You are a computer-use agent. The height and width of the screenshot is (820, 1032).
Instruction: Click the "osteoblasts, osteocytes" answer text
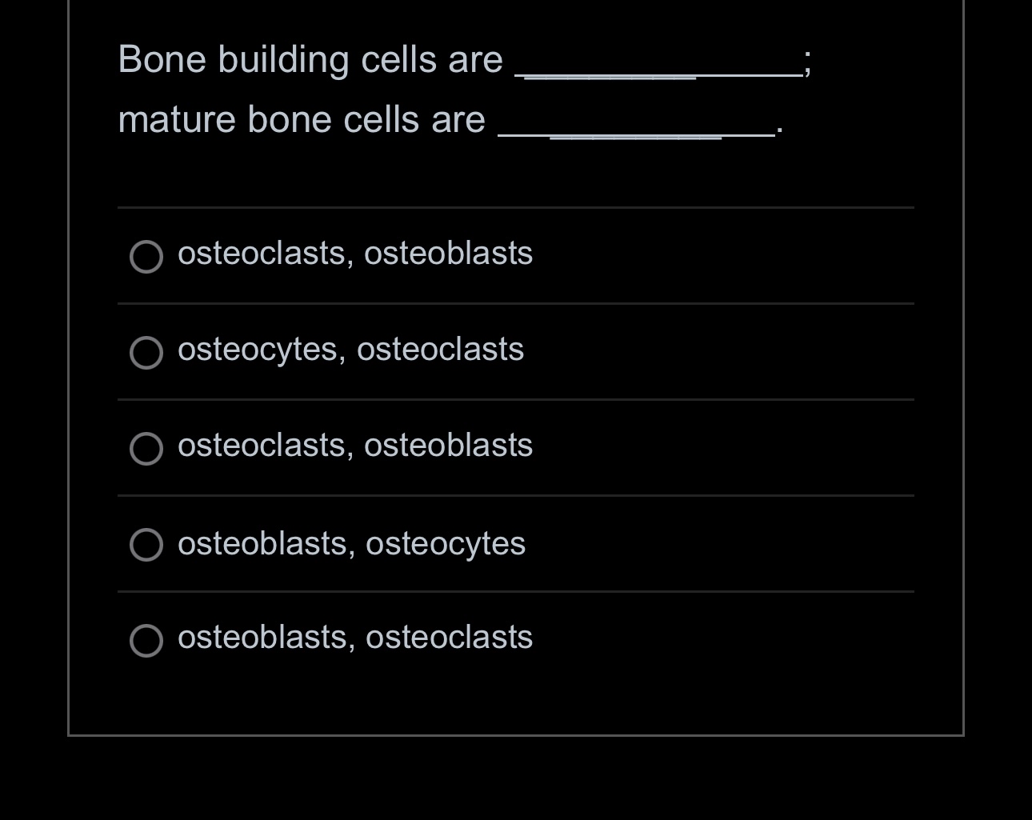[x=351, y=544]
